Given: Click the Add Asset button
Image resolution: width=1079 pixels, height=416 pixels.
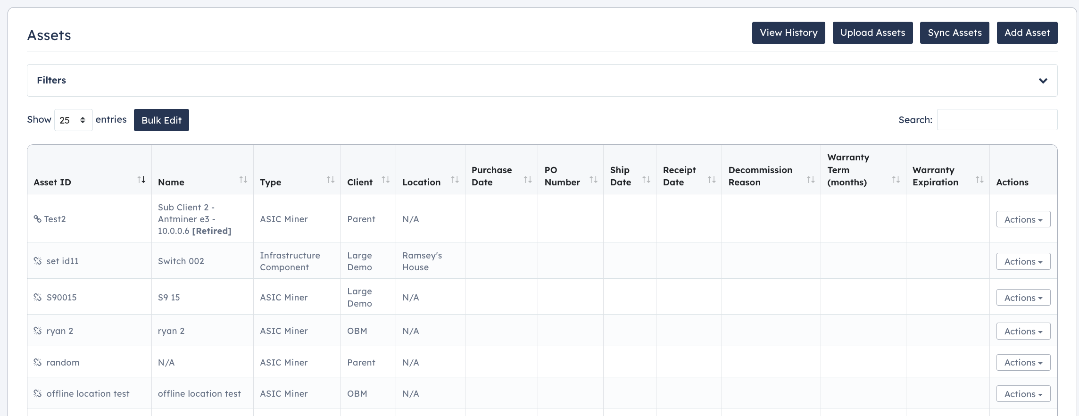Looking at the screenshot, I should [1027, 33].
